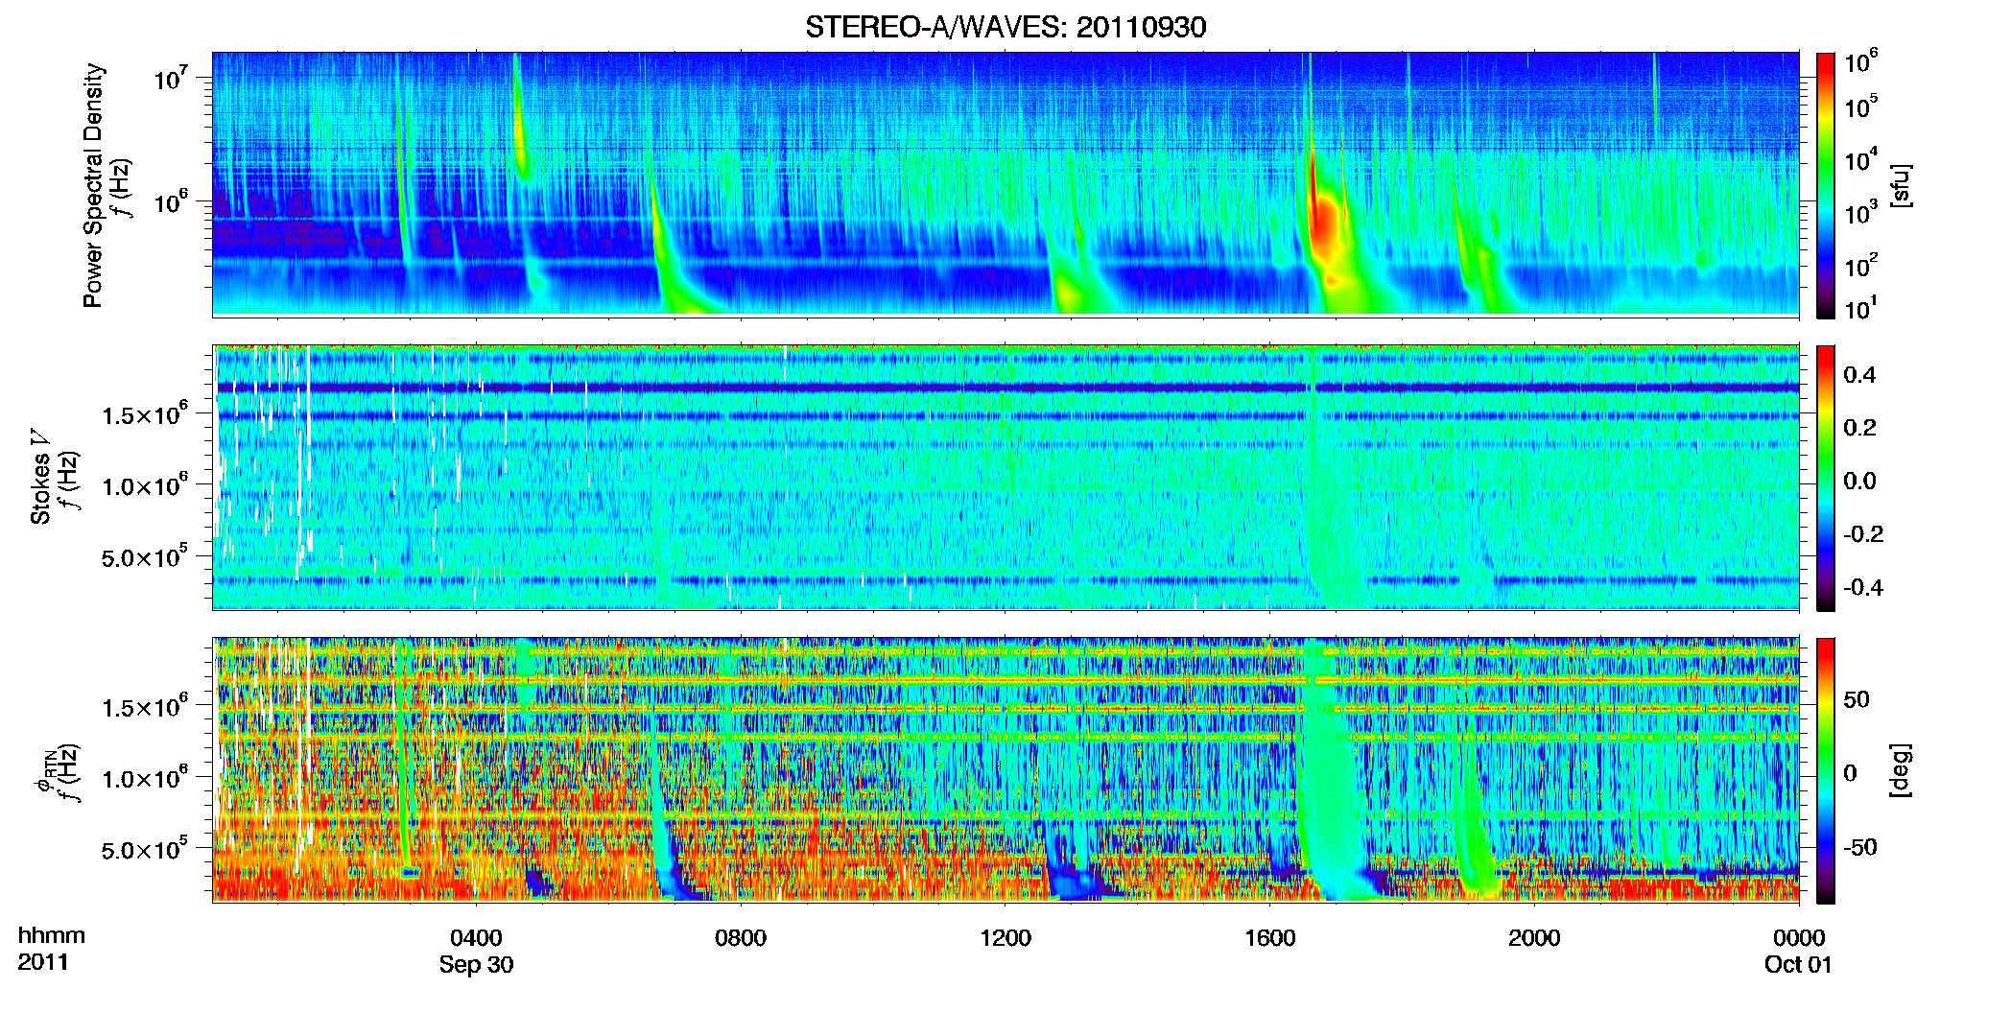2011x1036 pixels.
Task: Click the 0800 time axis label
Action: click(741, 938)
